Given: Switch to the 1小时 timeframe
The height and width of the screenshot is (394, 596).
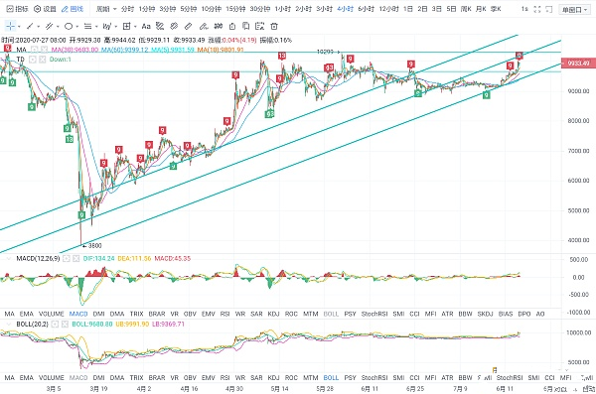Looking at the screenshot, I should (x=282, y=9).
